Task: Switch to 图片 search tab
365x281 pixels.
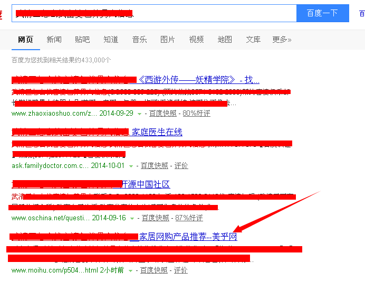Action: [168, 40]
